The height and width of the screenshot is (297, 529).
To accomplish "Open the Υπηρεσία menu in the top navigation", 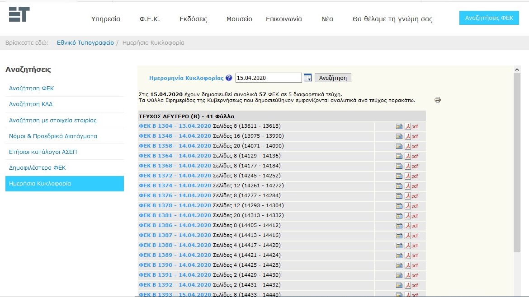I will [x=105, y=19].
